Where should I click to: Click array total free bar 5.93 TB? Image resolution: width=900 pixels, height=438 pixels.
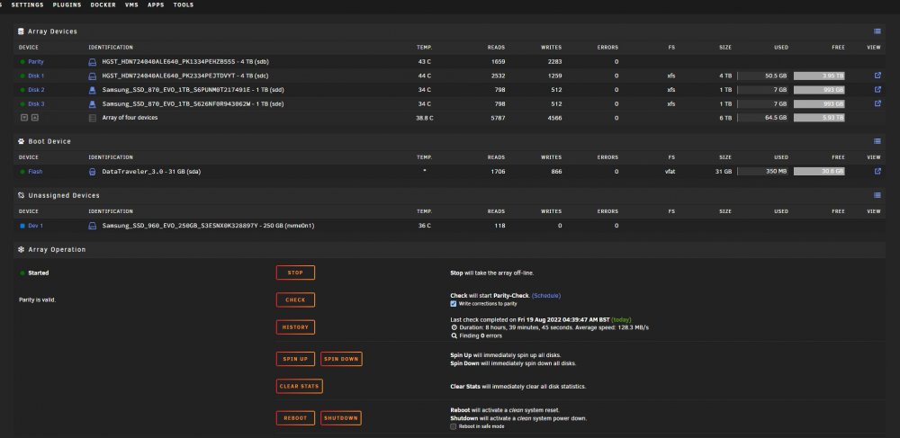coord(819,118)
